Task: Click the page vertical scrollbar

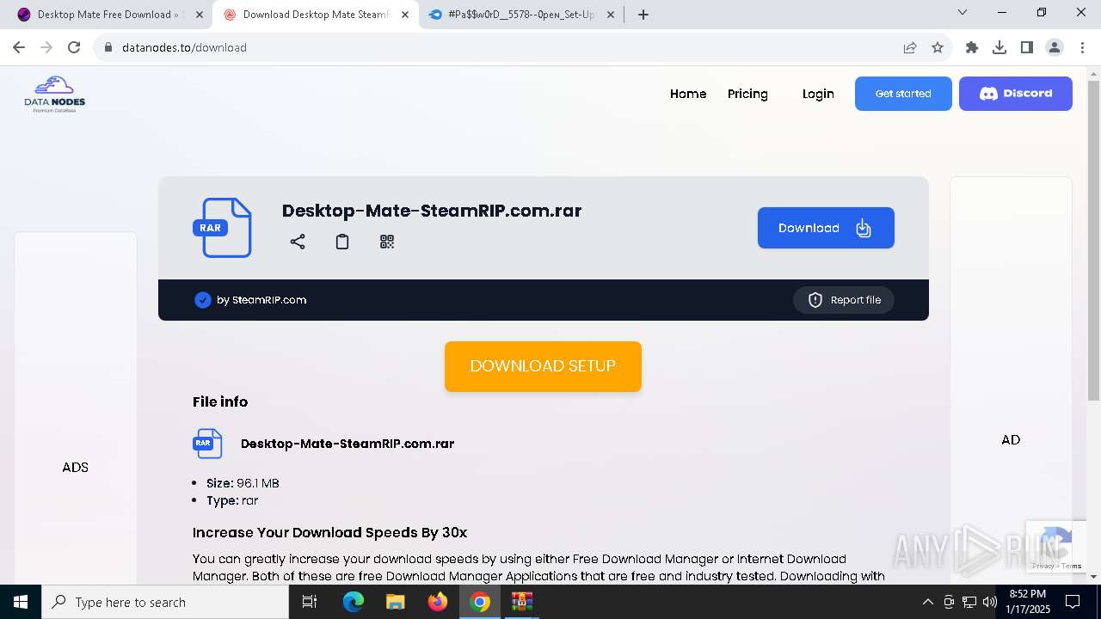Action: coord(1093,241)
